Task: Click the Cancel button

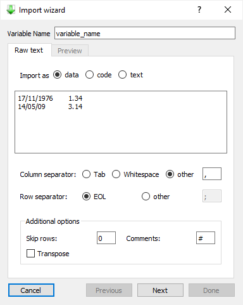Action: click(31, 290)
